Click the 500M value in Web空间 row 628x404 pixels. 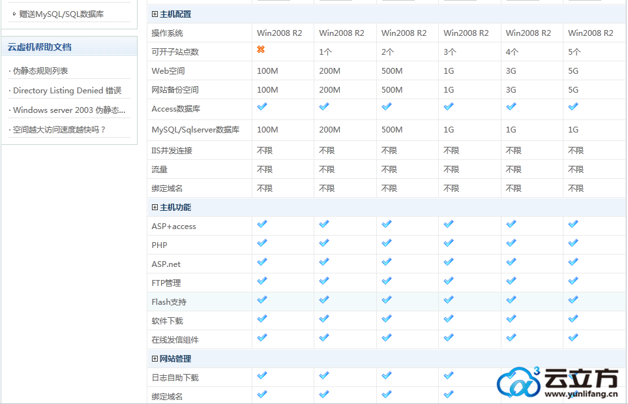pos(392,71)
